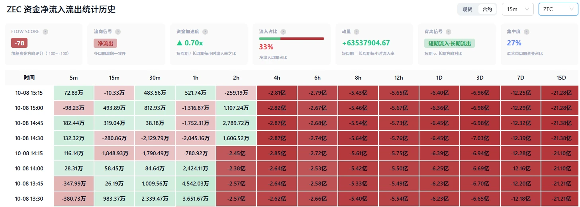This screenshot has height=207, width=580.
Task: Switch to the 现货 tab
Action: [467, 9]
